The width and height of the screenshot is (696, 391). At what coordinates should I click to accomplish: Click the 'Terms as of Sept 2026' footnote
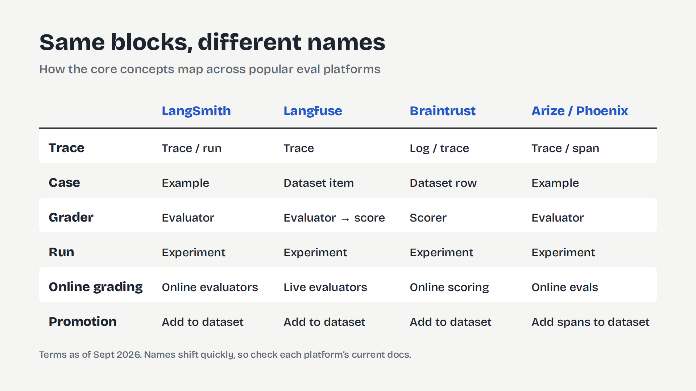coord(225,354)
